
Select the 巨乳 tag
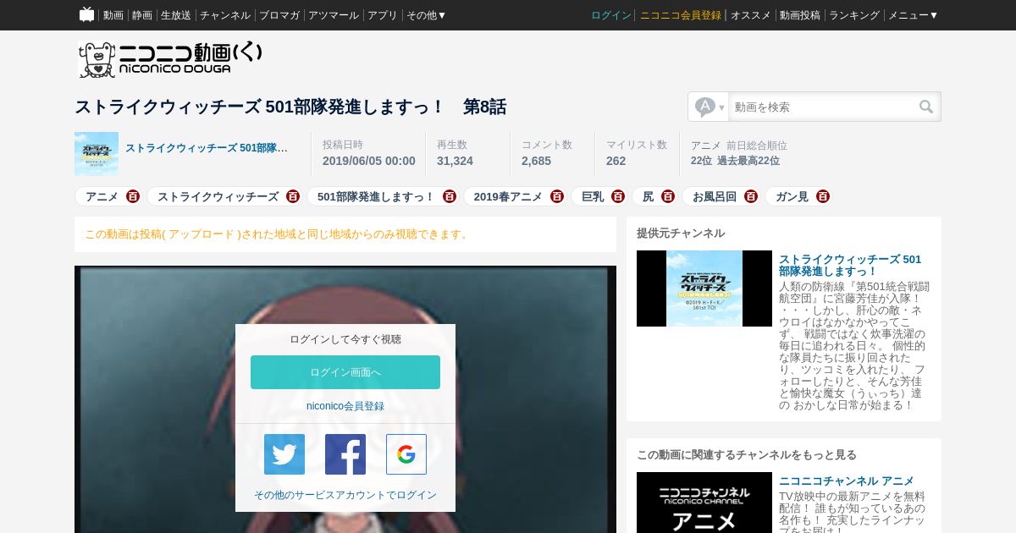click(x=593, y=196)
